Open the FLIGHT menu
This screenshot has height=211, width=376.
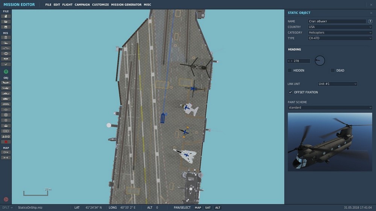coord(67,5)
